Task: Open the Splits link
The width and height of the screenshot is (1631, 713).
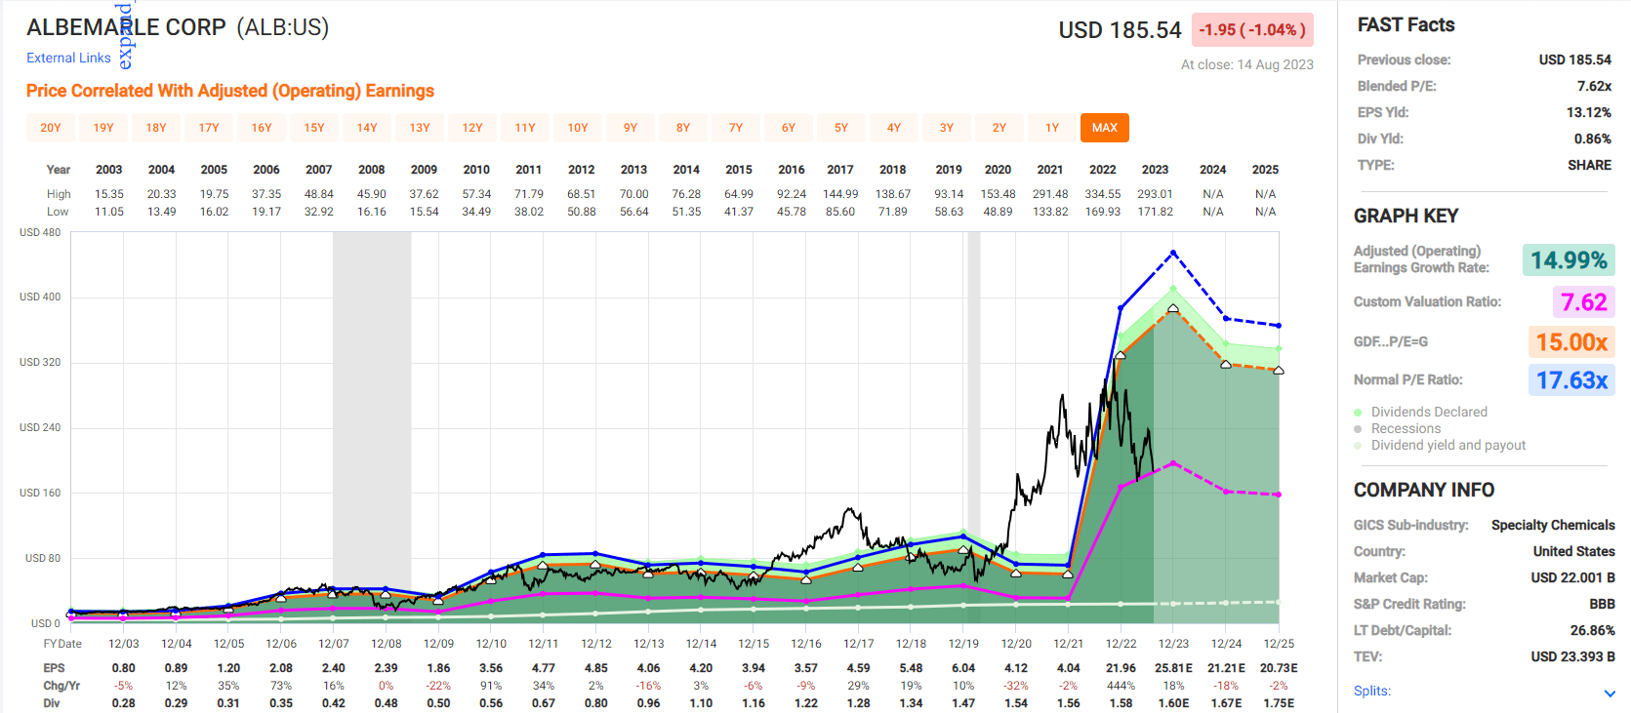Action: [x=1371, y=691]
